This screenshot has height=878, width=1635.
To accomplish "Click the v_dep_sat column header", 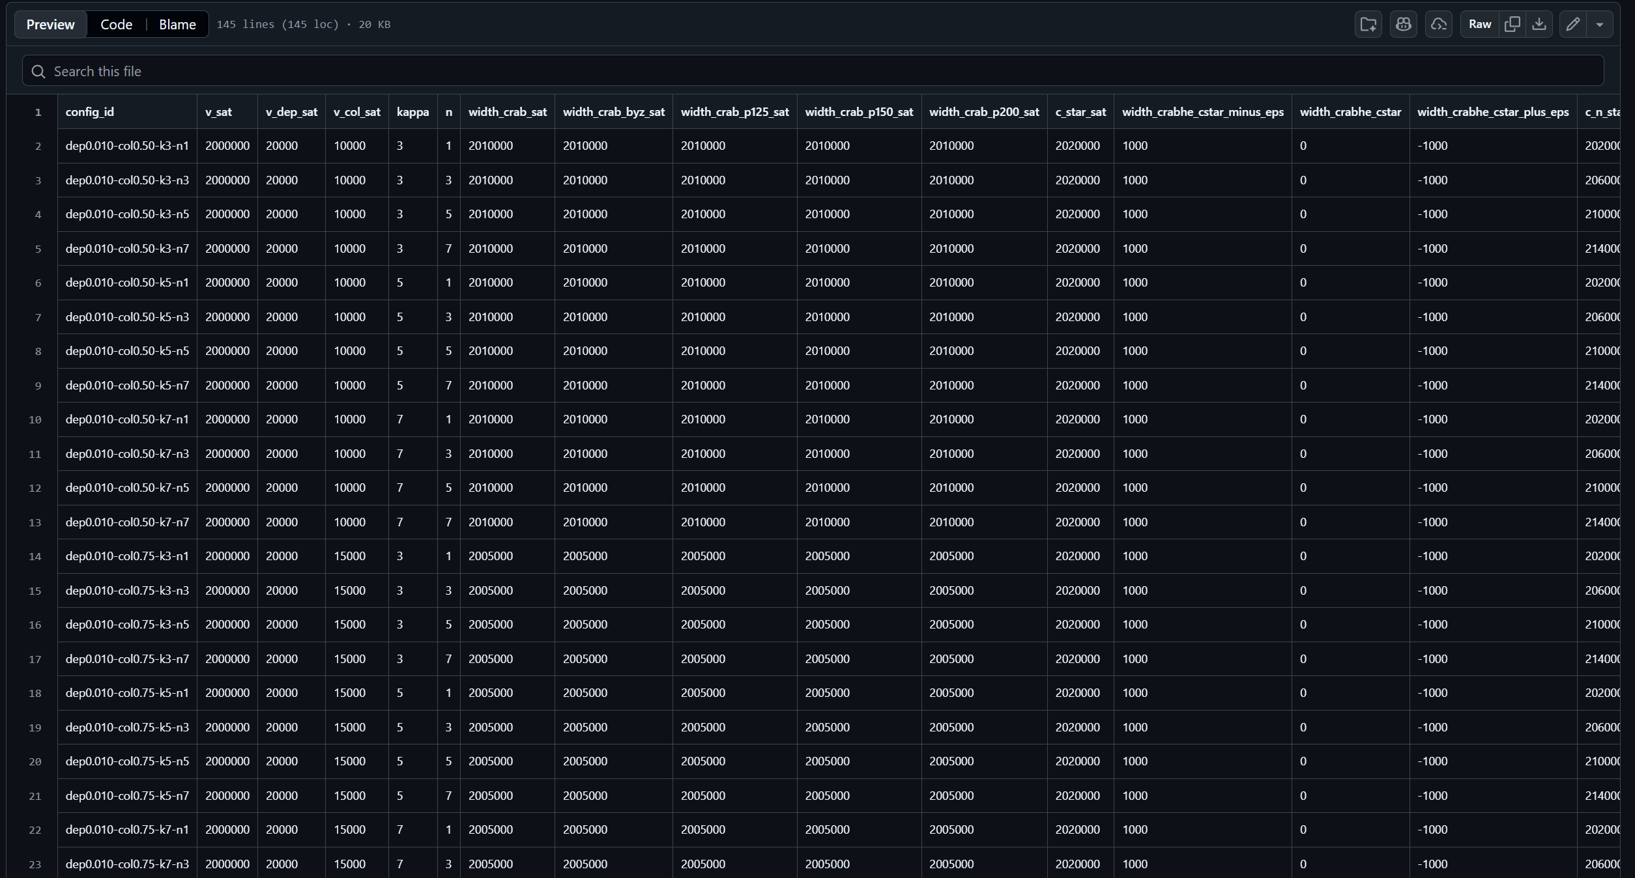I will (x=291, y=112).
